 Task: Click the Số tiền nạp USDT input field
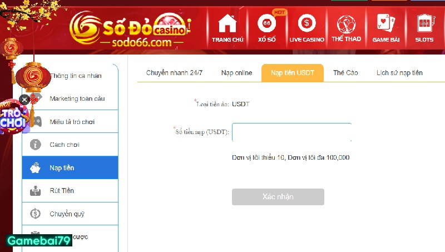click(291, 132)
